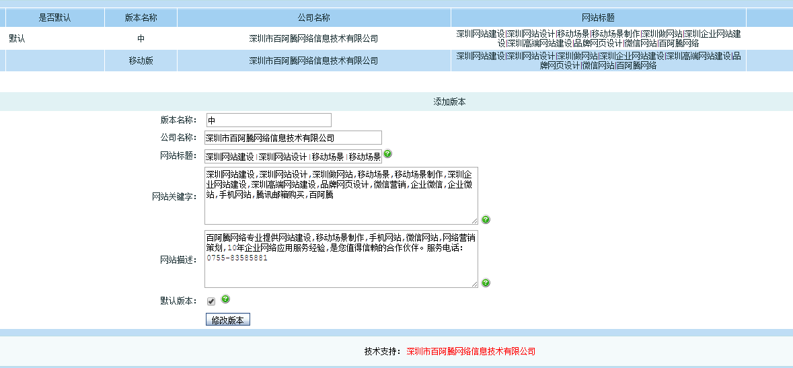Focus the 版本名称 input field
The image size is (793, 368).
pos(268,120)
